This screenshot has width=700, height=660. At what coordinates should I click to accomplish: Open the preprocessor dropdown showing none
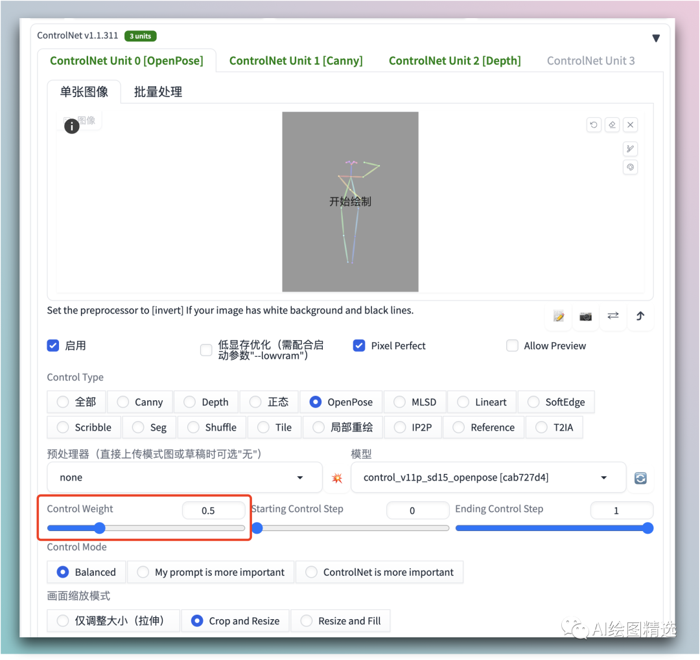[184, 477]
